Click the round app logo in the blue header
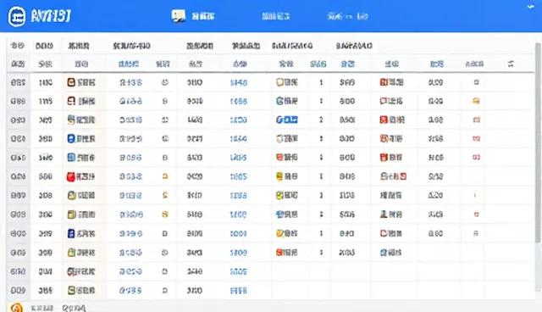Screen dimensions: 542x312 click(x=17, y=16)
